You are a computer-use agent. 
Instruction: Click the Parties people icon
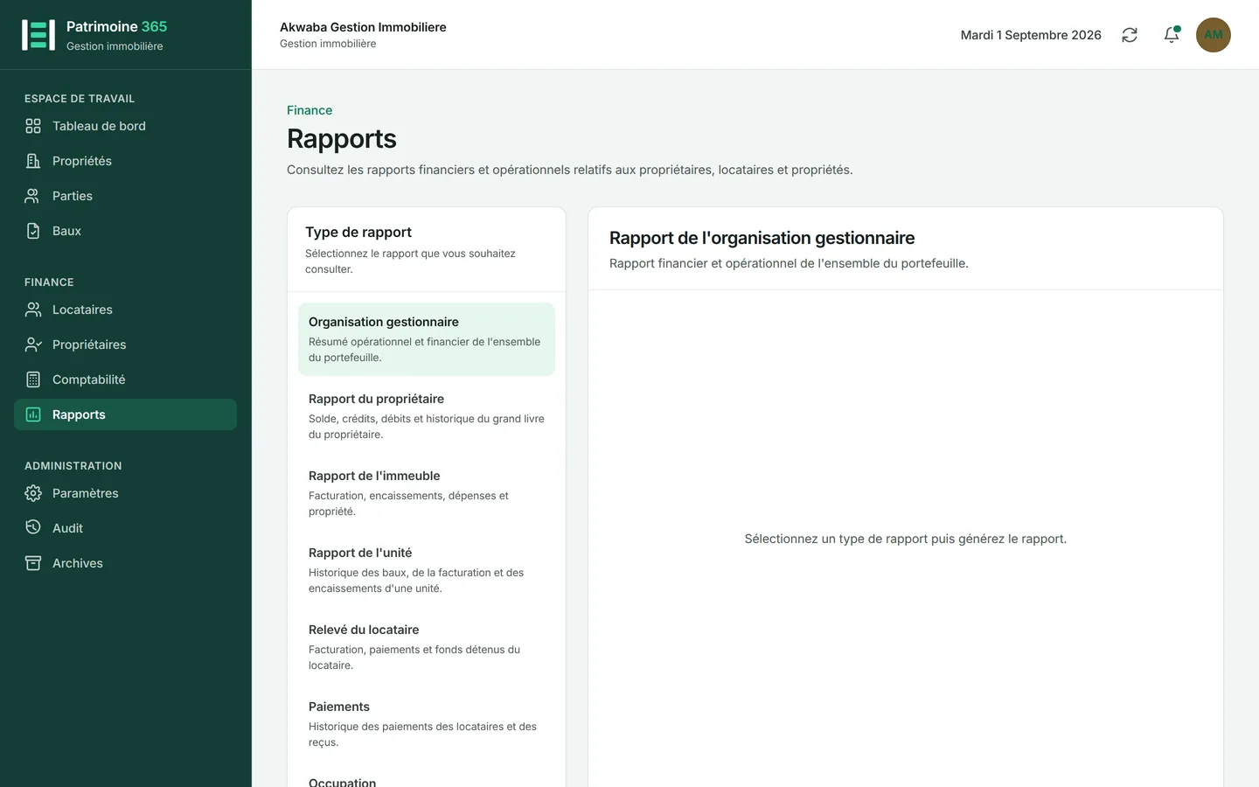33,196
